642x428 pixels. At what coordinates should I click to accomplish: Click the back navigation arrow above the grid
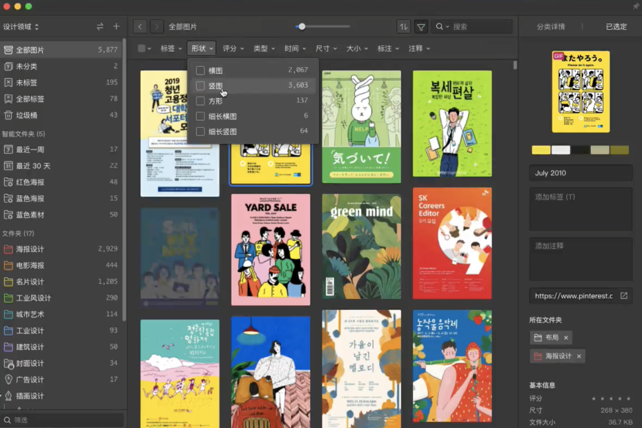pos(140,26)
